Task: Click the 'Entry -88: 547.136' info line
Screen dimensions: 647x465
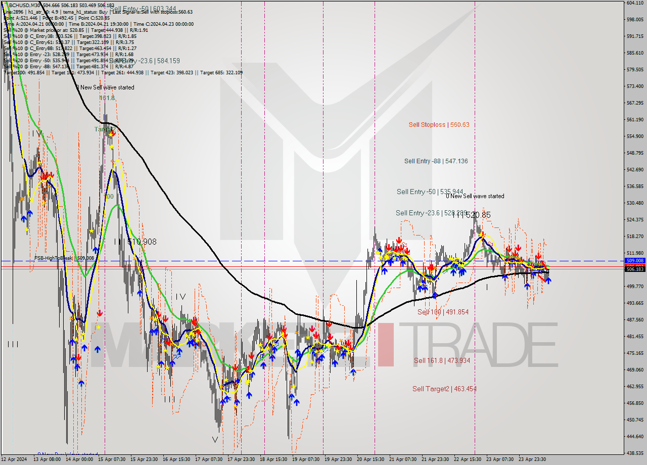Action: 68,66
